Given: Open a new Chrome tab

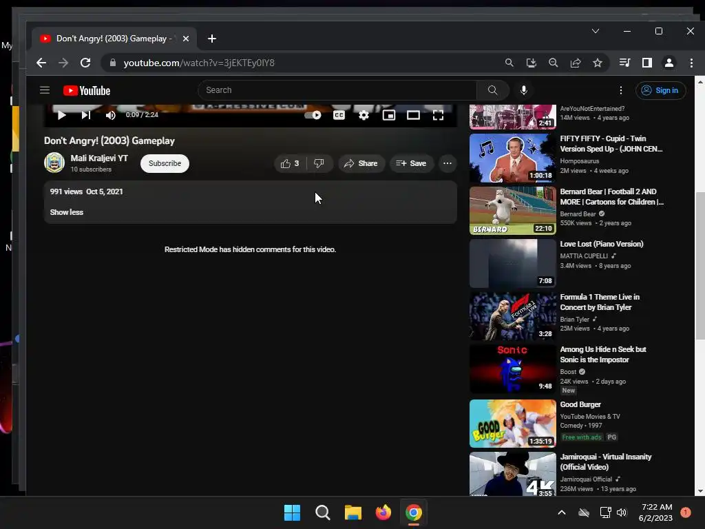Looking at the screenshot, I should click(212, 39).
